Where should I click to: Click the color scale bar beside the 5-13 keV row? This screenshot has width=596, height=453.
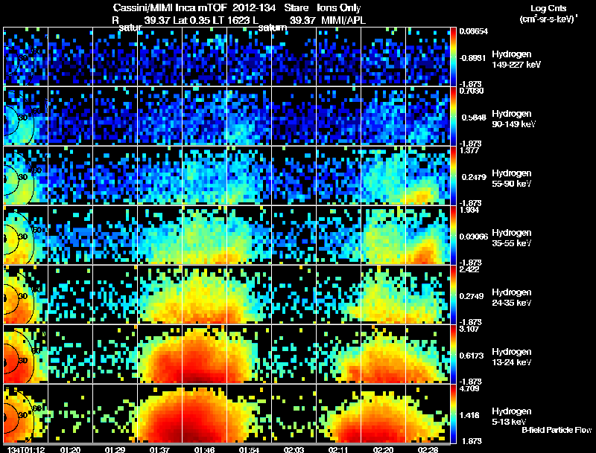(453, 413)
